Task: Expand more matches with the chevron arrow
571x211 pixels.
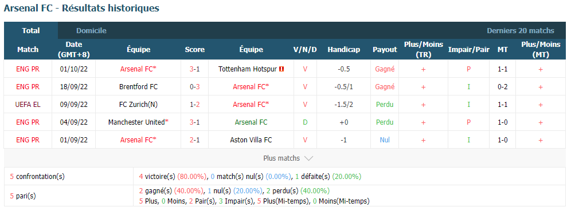Action: pyautogui.click(x=308, y=158)
